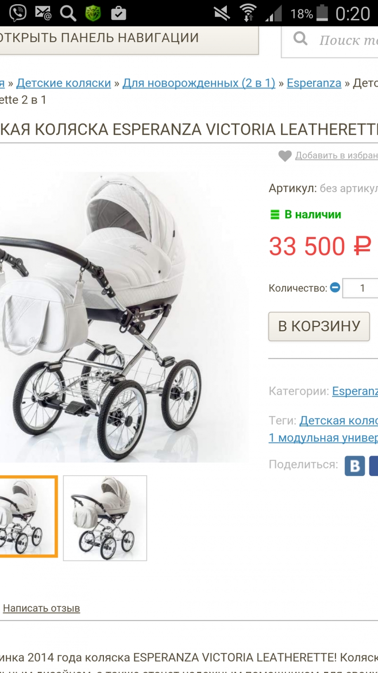Click the main white stroller image
Screen dimensions: 378x673
124,317
